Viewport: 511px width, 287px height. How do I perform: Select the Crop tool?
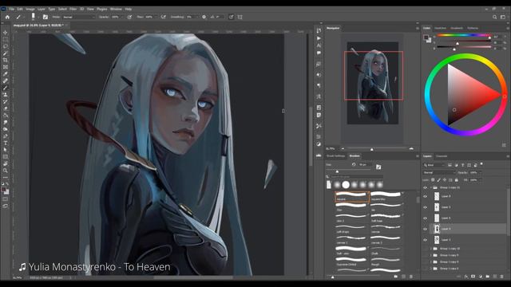pos(6,61)
